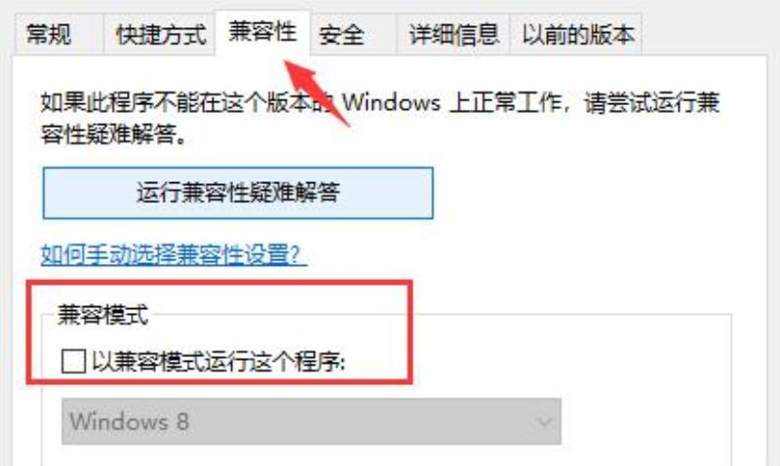Check security permissions via the 安全 tab

pos(353,34)
